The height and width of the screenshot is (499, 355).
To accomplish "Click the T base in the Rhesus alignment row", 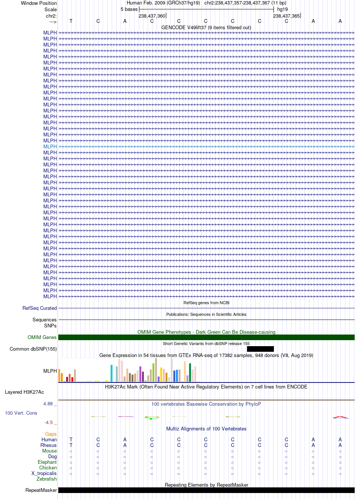I will point(71,445).
